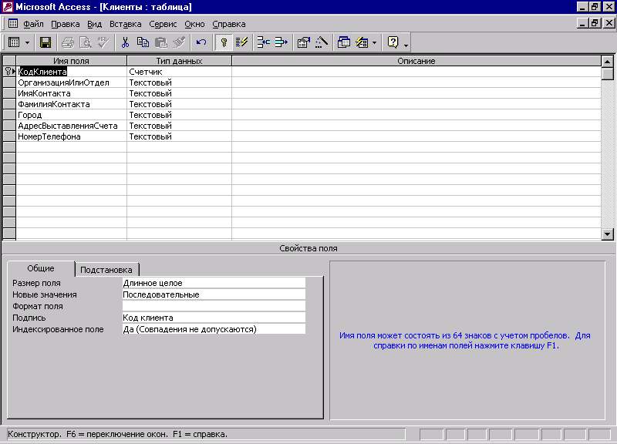Open Indexes with the lightning list icon
This screenshot has width=617, height=444.
(241, 42)
